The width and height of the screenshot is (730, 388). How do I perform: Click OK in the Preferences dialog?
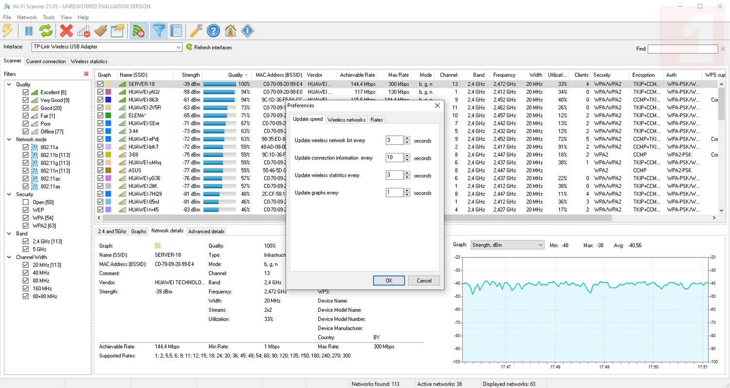pyautogui.click(x=388, y=281)
